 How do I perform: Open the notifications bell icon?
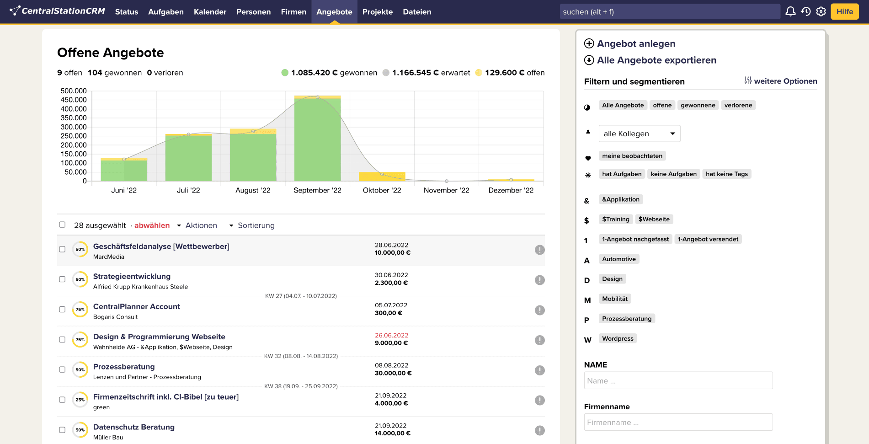pos(790,11)
